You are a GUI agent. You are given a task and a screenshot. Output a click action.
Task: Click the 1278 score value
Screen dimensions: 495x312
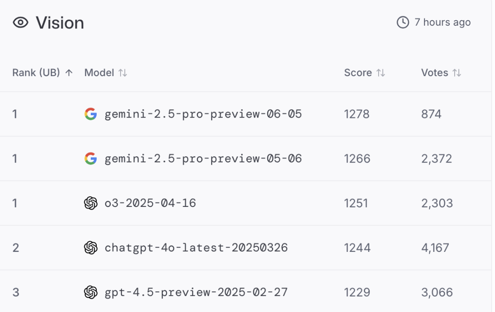point(357,114)
